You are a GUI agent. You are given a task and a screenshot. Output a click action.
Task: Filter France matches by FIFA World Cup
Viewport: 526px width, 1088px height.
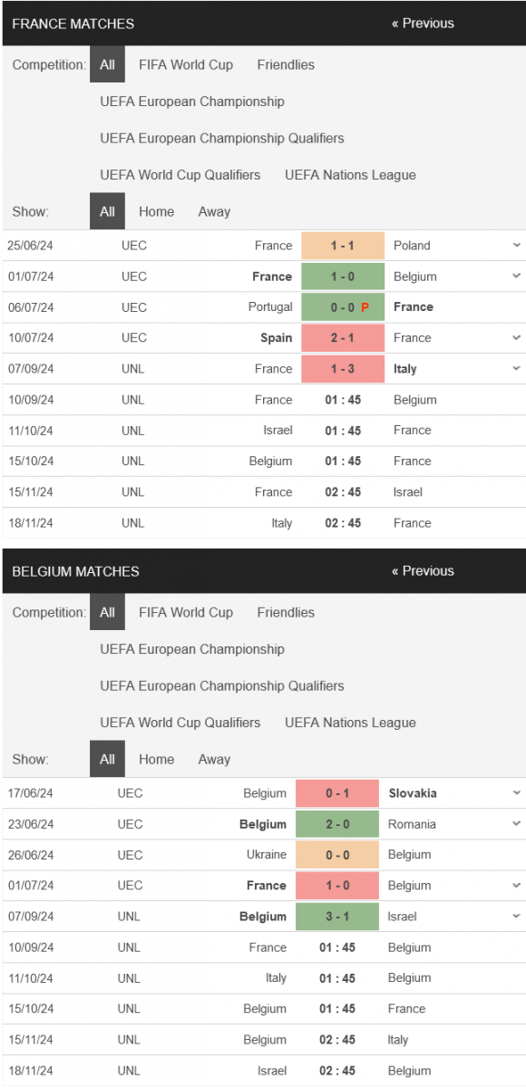tap(186, 64)
